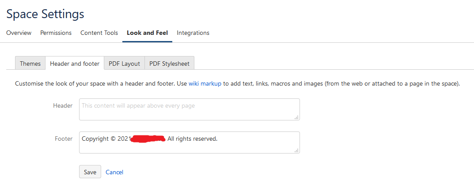
Task: Go to the Integrations tab
Action: [x=193, y=33]
